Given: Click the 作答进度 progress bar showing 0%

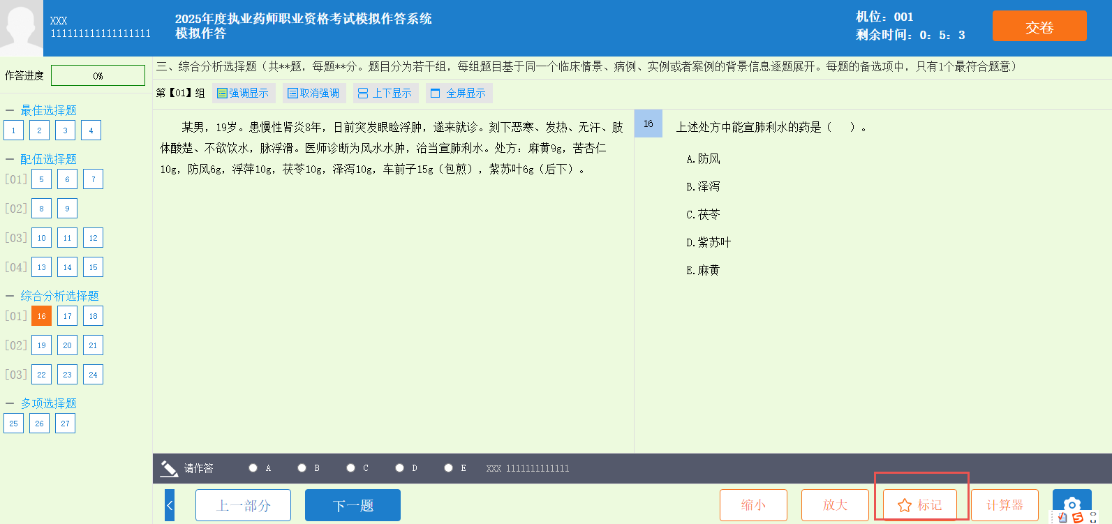Looking at the screenshot, I should point(98,75).
